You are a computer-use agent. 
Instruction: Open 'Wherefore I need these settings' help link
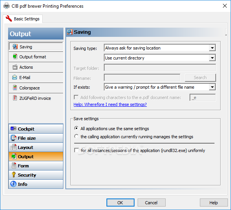[110, 104]
